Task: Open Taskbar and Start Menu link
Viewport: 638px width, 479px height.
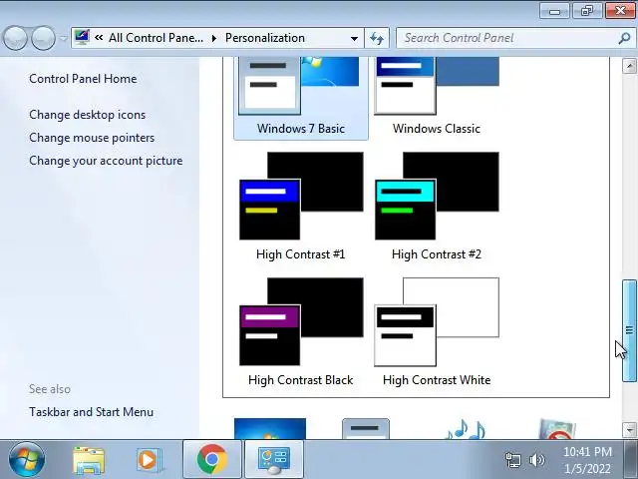Action: 91,412
